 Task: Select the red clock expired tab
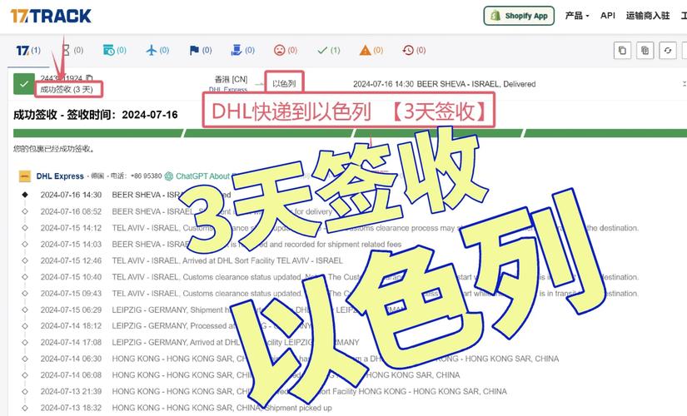coord(414,51)
